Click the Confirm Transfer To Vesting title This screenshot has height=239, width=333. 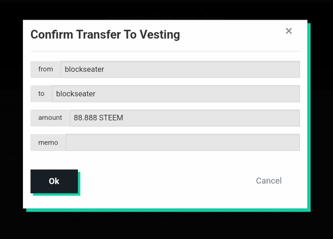point(105,35)
